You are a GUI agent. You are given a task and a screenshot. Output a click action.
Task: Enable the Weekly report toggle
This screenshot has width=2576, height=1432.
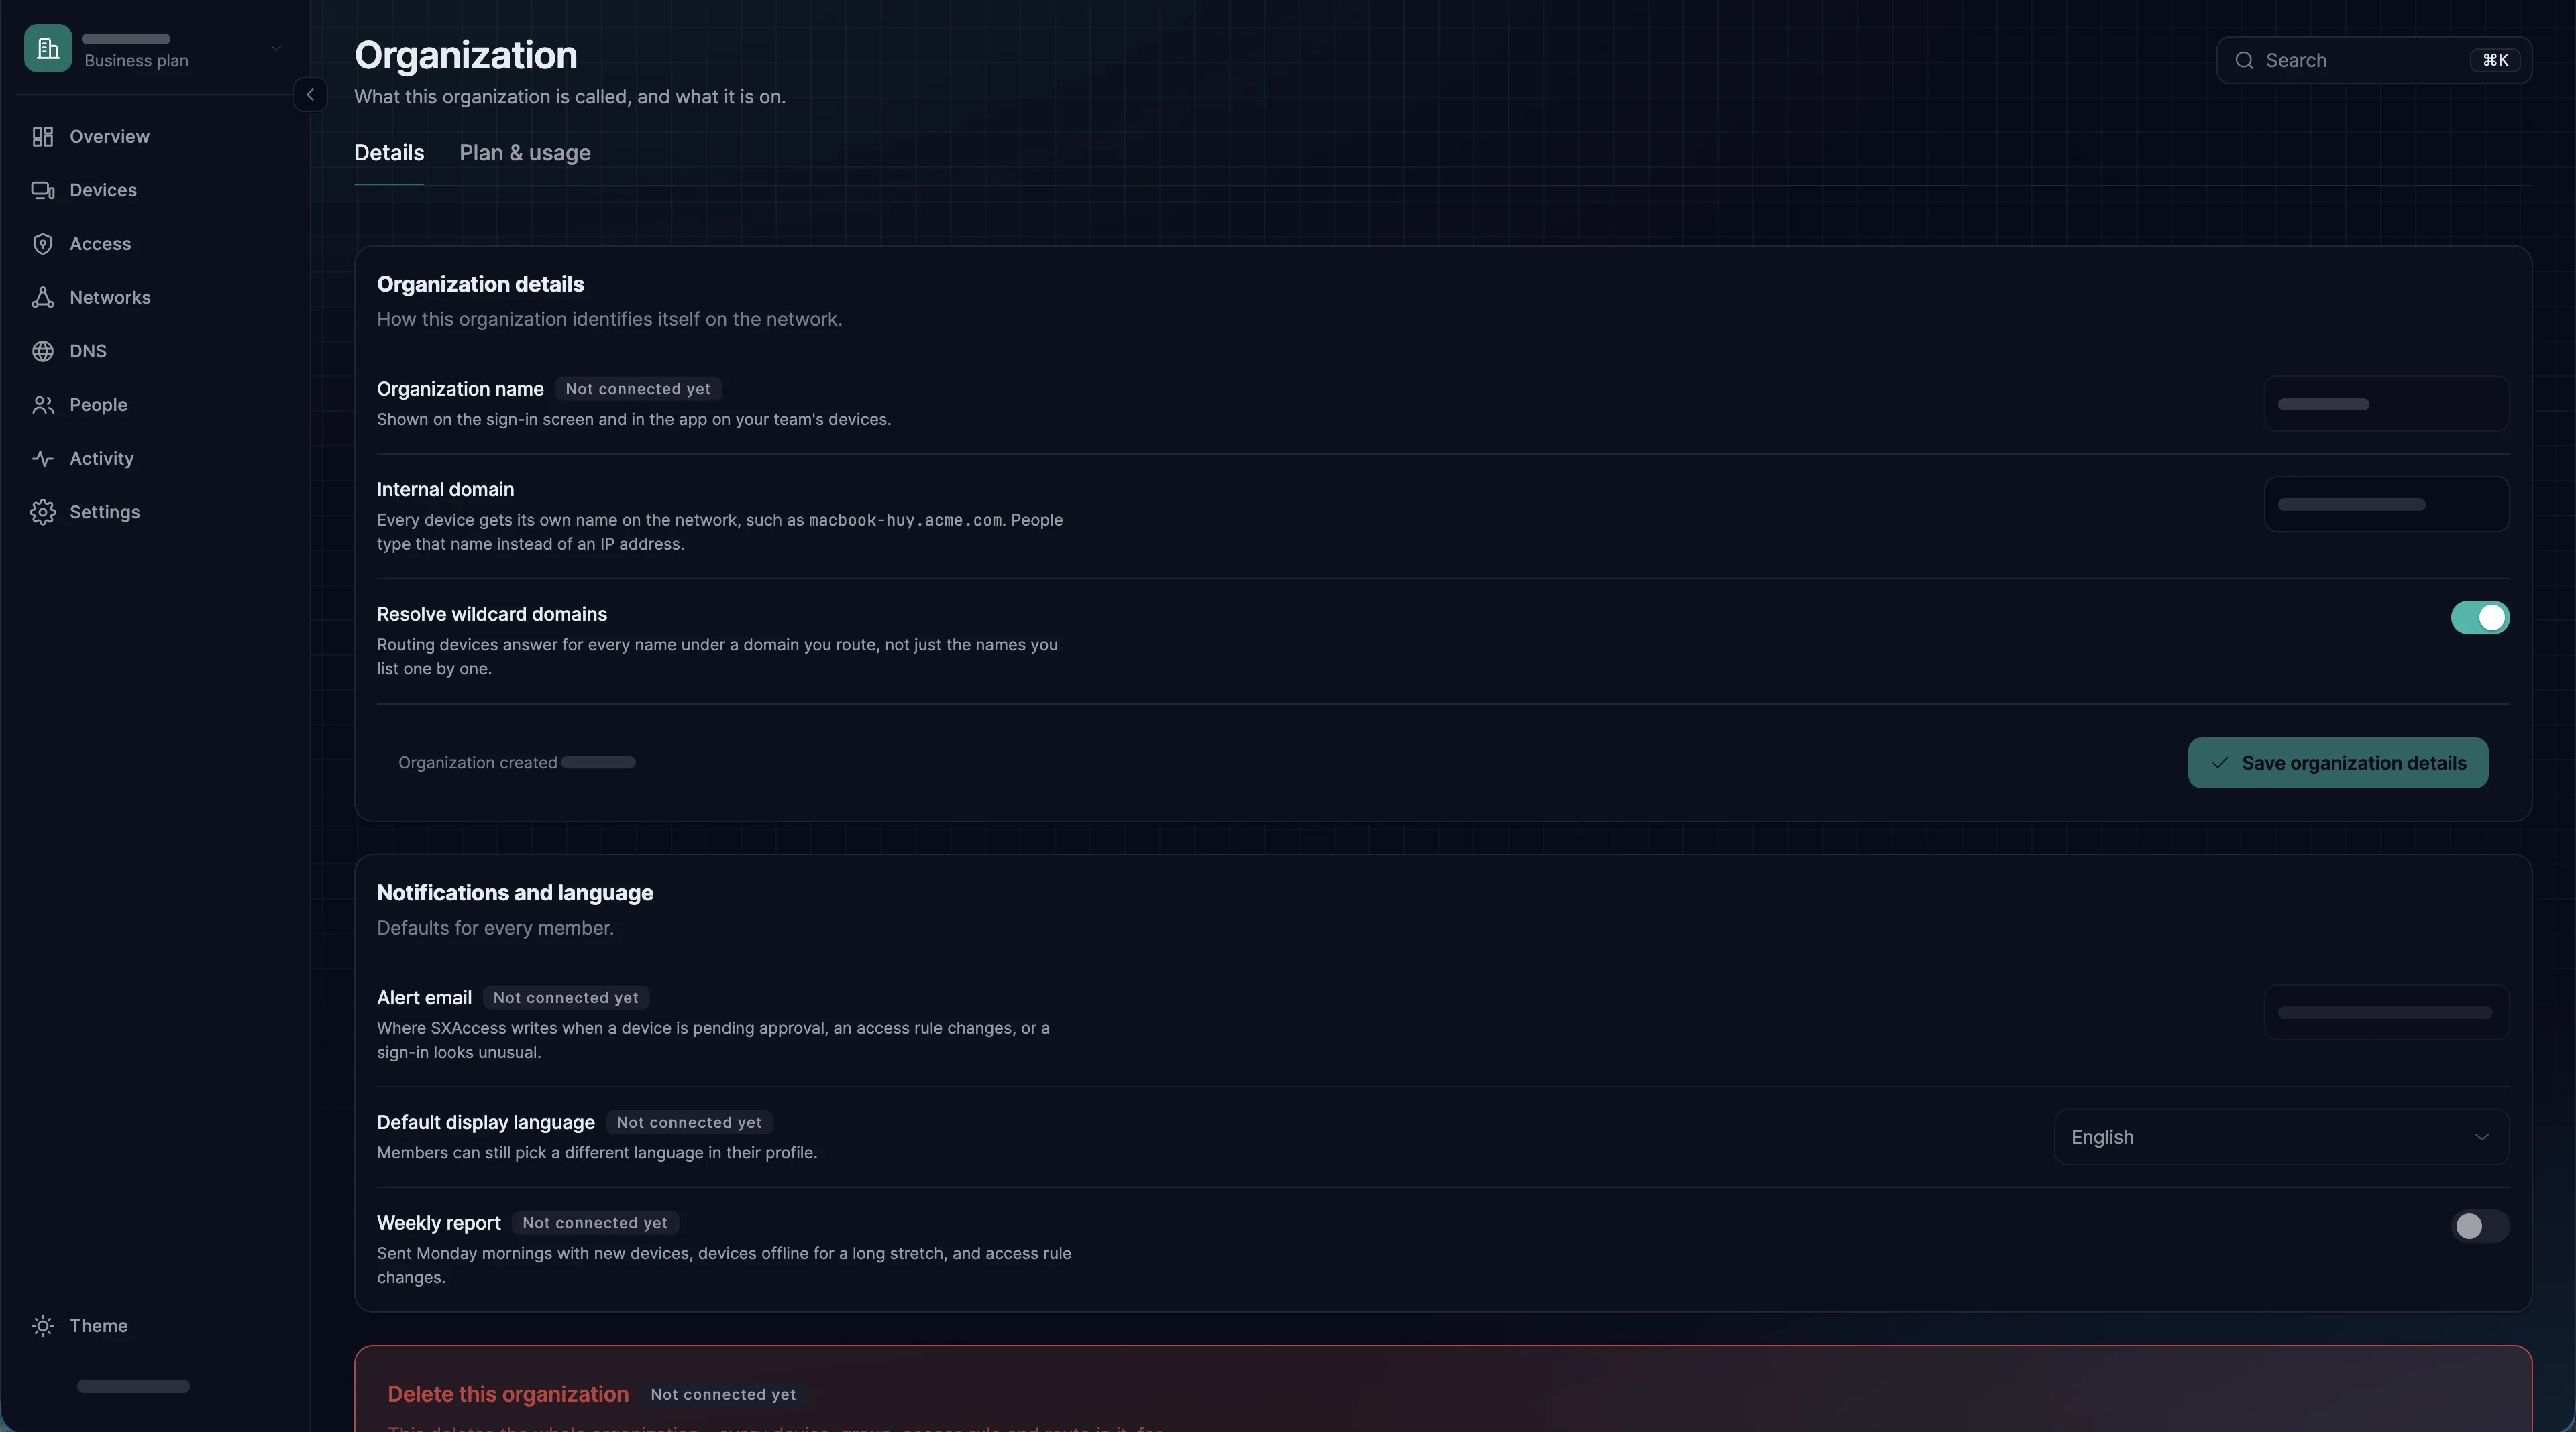click(x=2479, y=1226)
